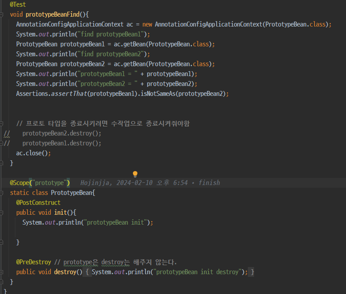Collapse the prototypeBeanFind method fold marker
This screenshot has height=294, width=346.
(x=1, y=14)
